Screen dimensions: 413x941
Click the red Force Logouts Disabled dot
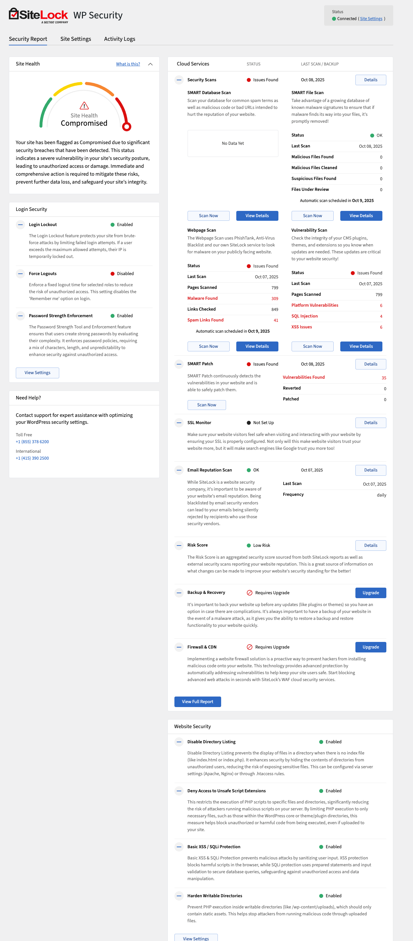pyautogui.click(x=113, y=274)
